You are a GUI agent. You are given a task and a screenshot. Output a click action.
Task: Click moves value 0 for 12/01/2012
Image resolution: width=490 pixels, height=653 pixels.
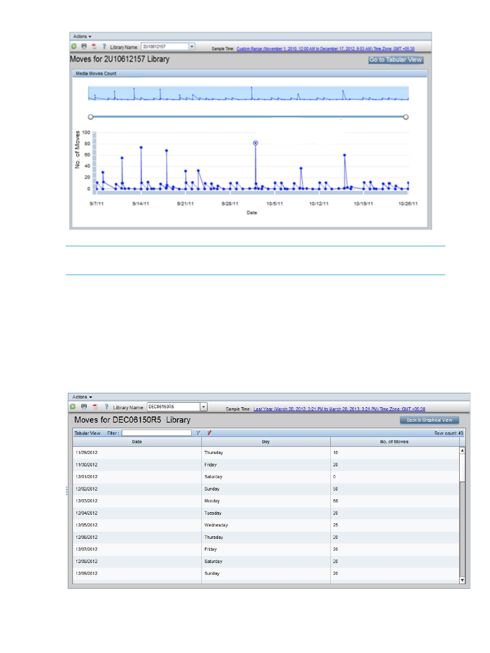pos(394,477)
